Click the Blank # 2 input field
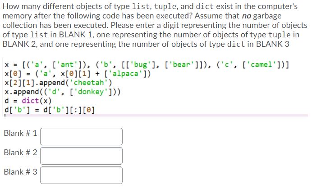Image resolution: width=330 pixels, height=193 pixels. pyautogui.click(x=81, y=156)
